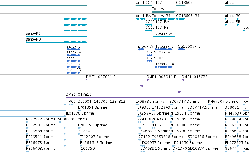Select the RH56608.5prime EST label
Screen dimensions: 249x153
185,125
